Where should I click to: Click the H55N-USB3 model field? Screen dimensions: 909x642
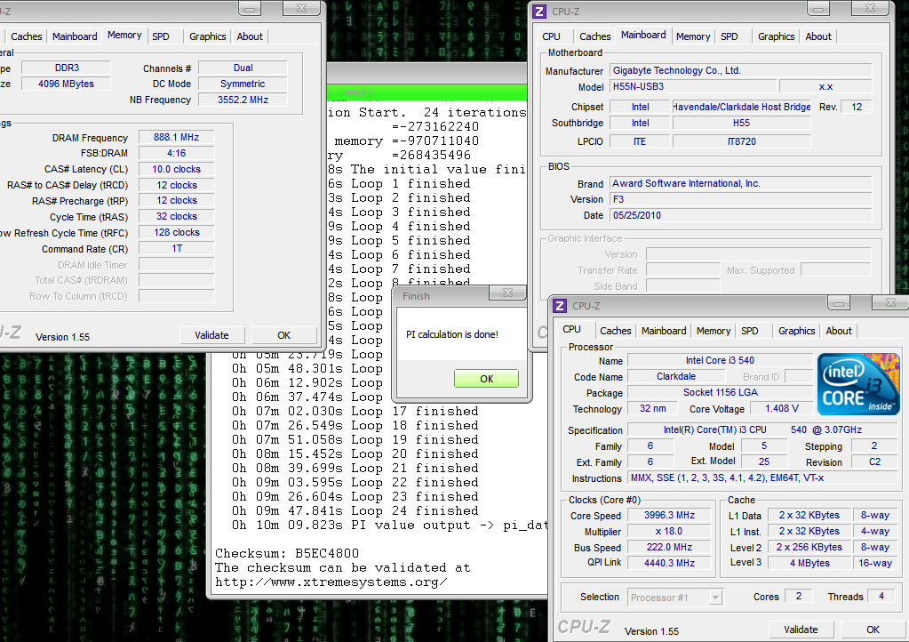(693, 86)
